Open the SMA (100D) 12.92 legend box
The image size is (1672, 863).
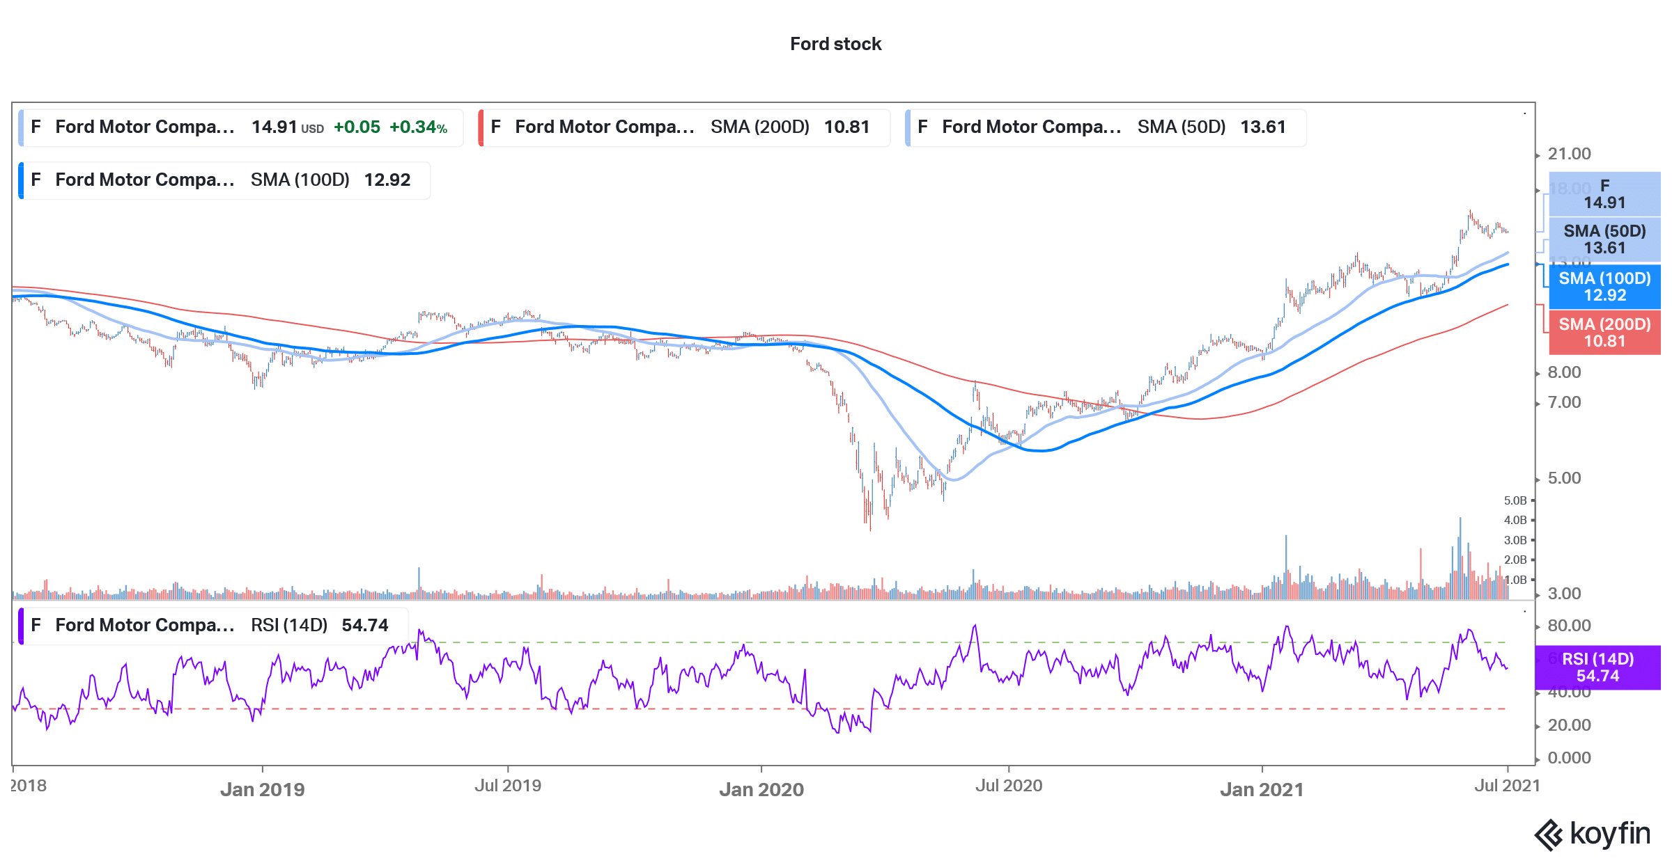[224, 180]
